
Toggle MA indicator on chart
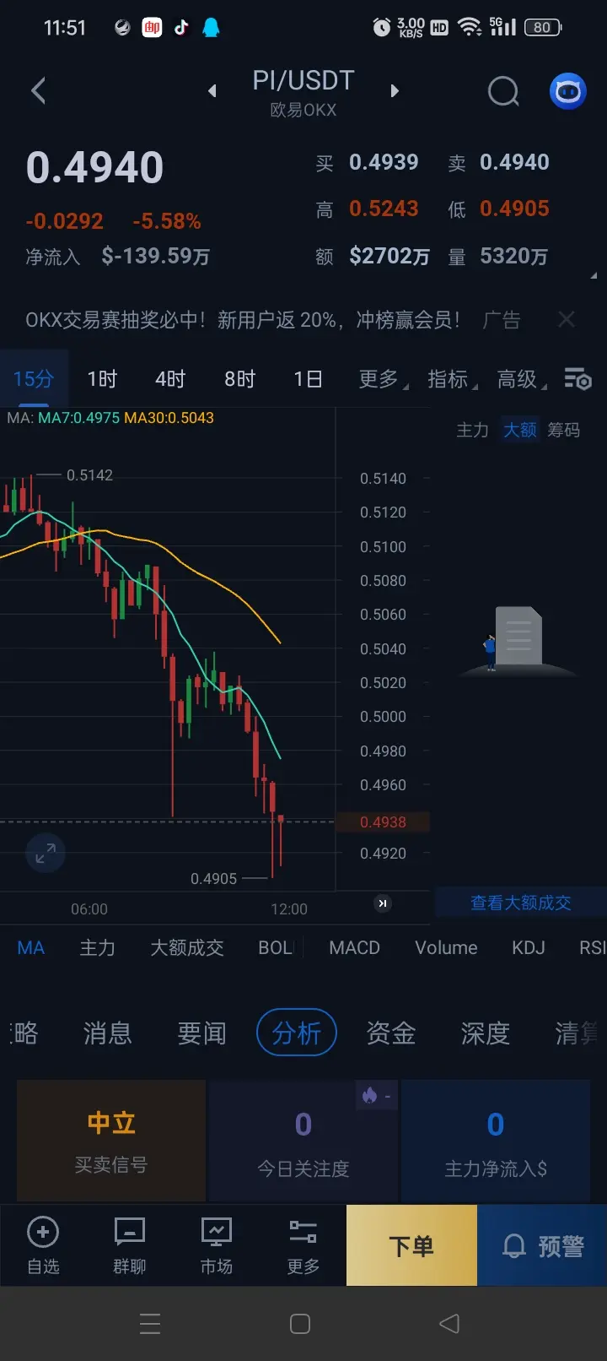[x=30, y=947]
